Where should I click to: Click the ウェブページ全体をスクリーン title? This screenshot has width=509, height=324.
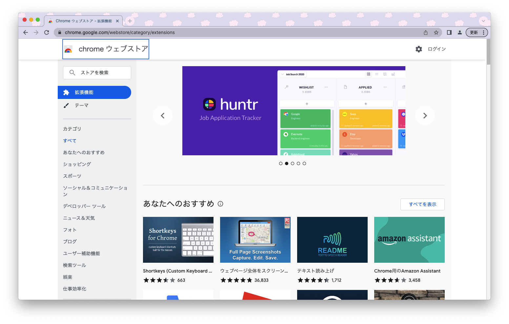click(x=254, y=271)
